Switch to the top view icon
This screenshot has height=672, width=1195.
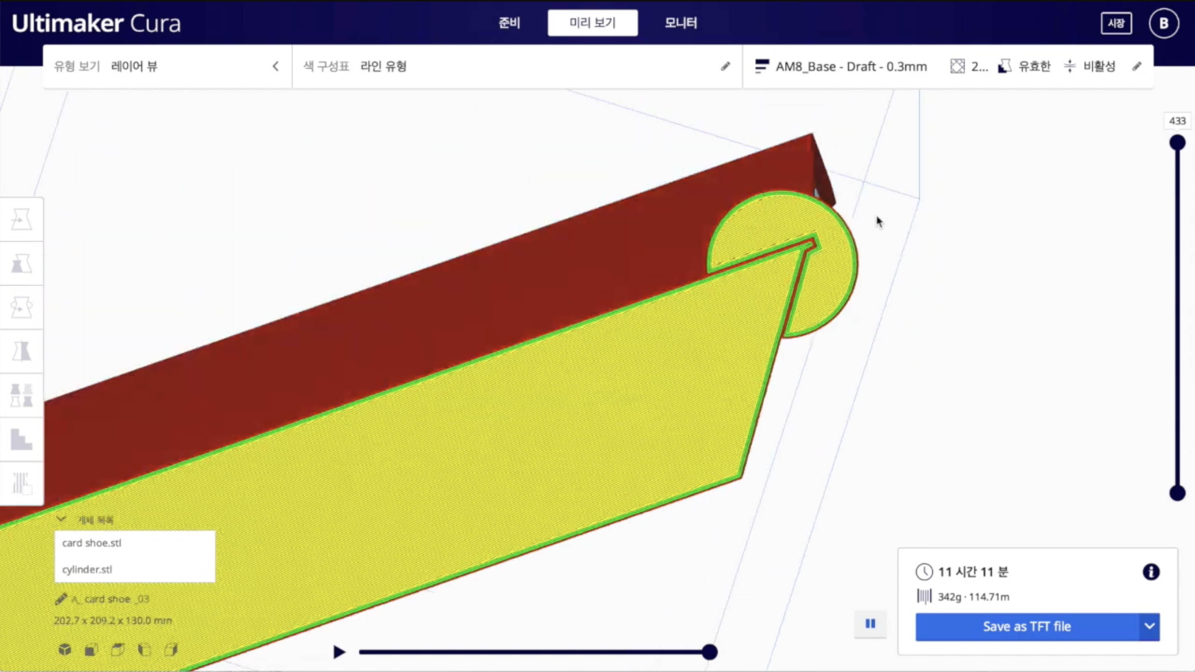click(x=118, y=650)
